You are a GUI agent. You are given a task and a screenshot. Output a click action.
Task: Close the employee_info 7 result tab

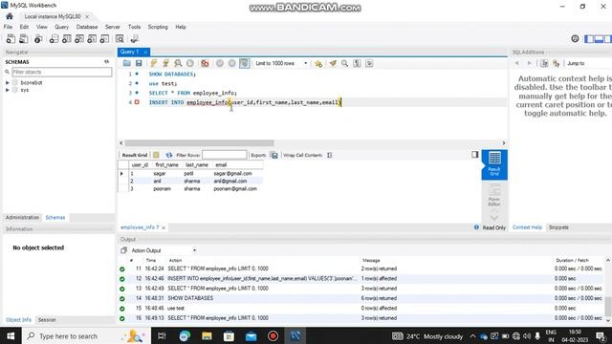point(164,227)
